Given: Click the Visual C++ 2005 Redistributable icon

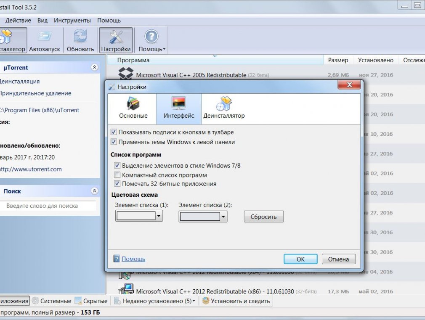Looking at the screenshot, I should pos(126,74).
